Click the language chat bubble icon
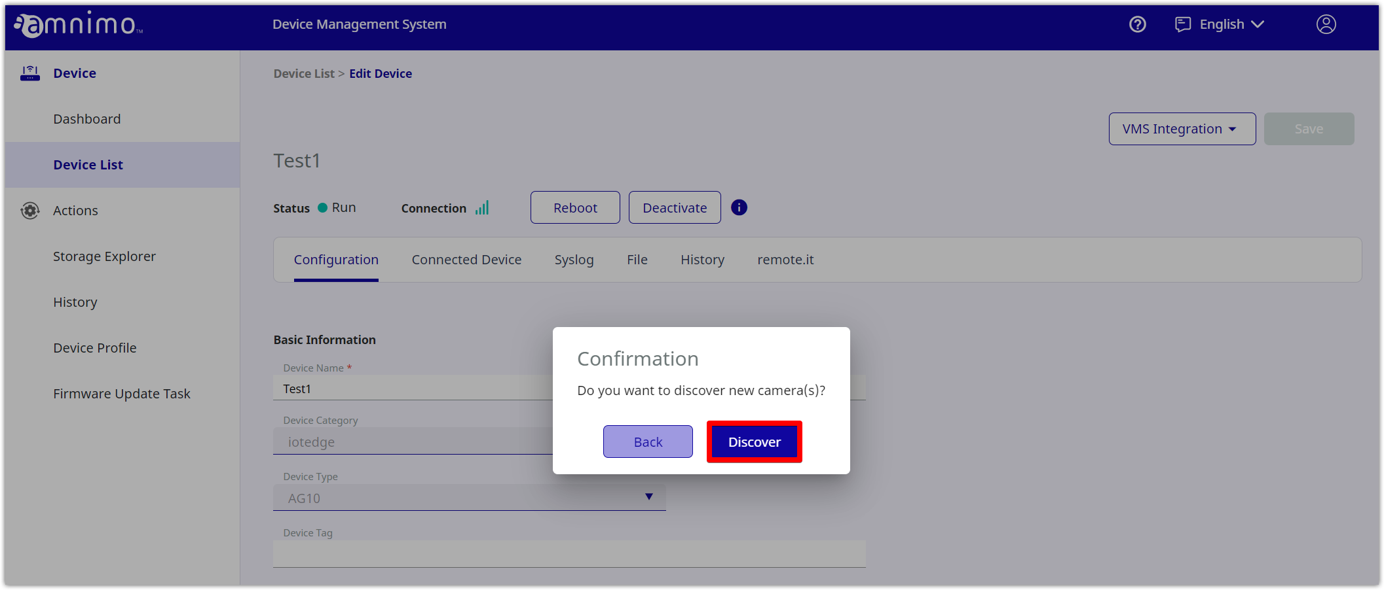 [x=1182, y=24]
